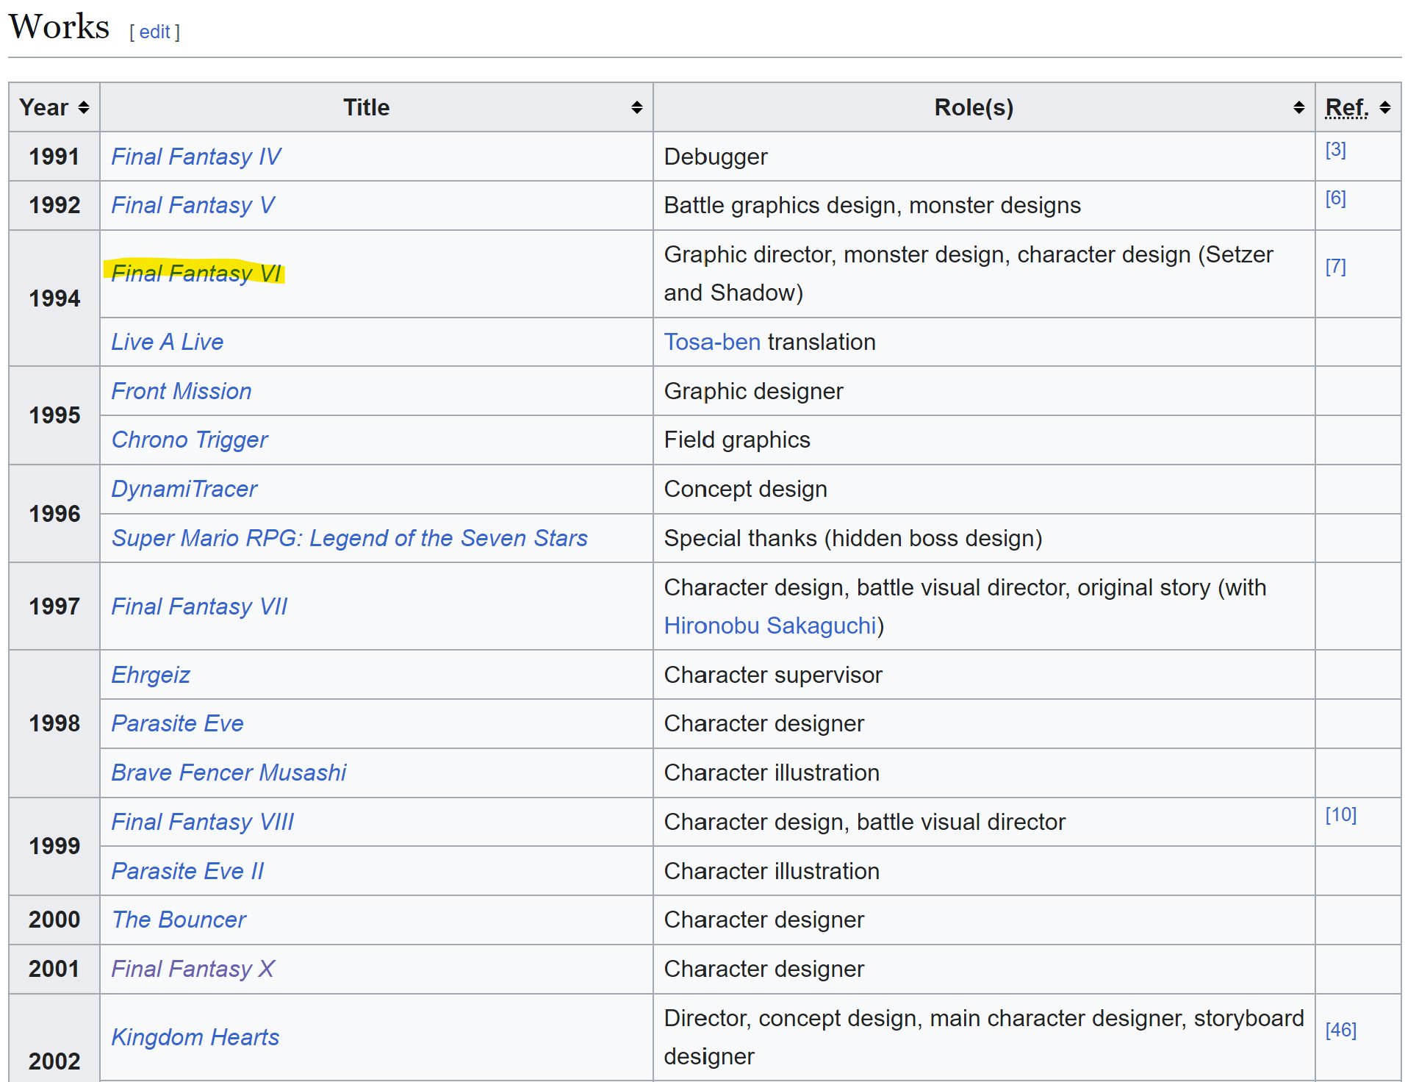This screenshot has width=1405, height=1082.
Task: Open the Brave Fencer Musashi link
Action: coord(229,773)
